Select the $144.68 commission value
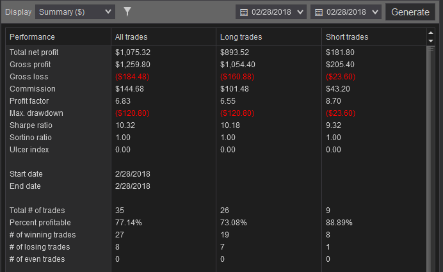This screenshot has height=272, width=443. 129,89
